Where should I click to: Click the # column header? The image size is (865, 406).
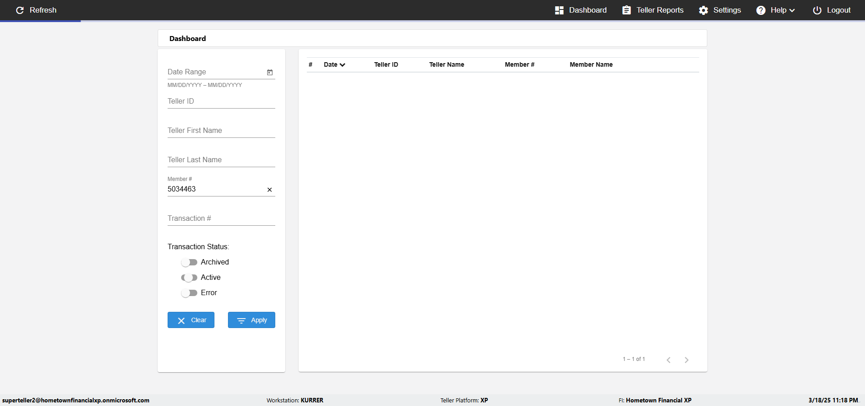[310, 64]
